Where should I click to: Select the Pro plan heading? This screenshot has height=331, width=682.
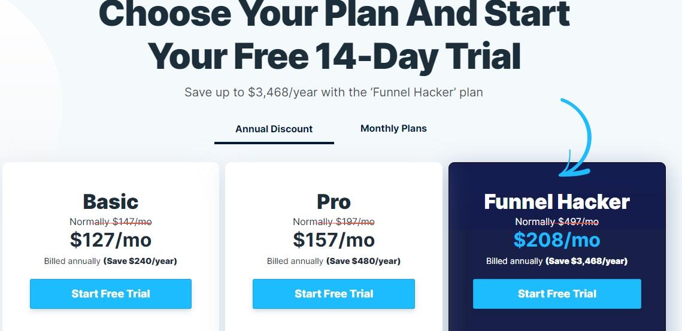[x=334, y=201]
